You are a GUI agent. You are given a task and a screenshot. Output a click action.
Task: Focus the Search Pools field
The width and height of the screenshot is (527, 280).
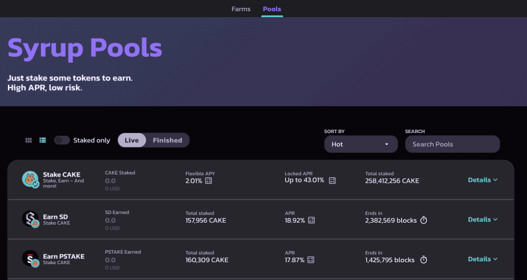pyautogui.click(x=453, y=144)
